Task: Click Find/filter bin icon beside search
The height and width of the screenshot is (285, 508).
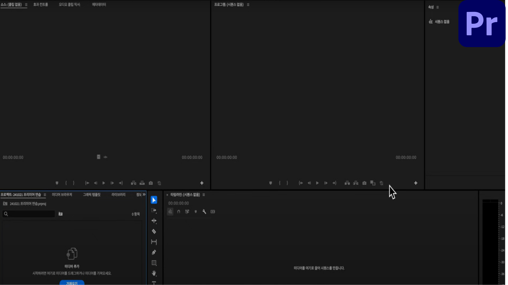Action: coord(61,214)
